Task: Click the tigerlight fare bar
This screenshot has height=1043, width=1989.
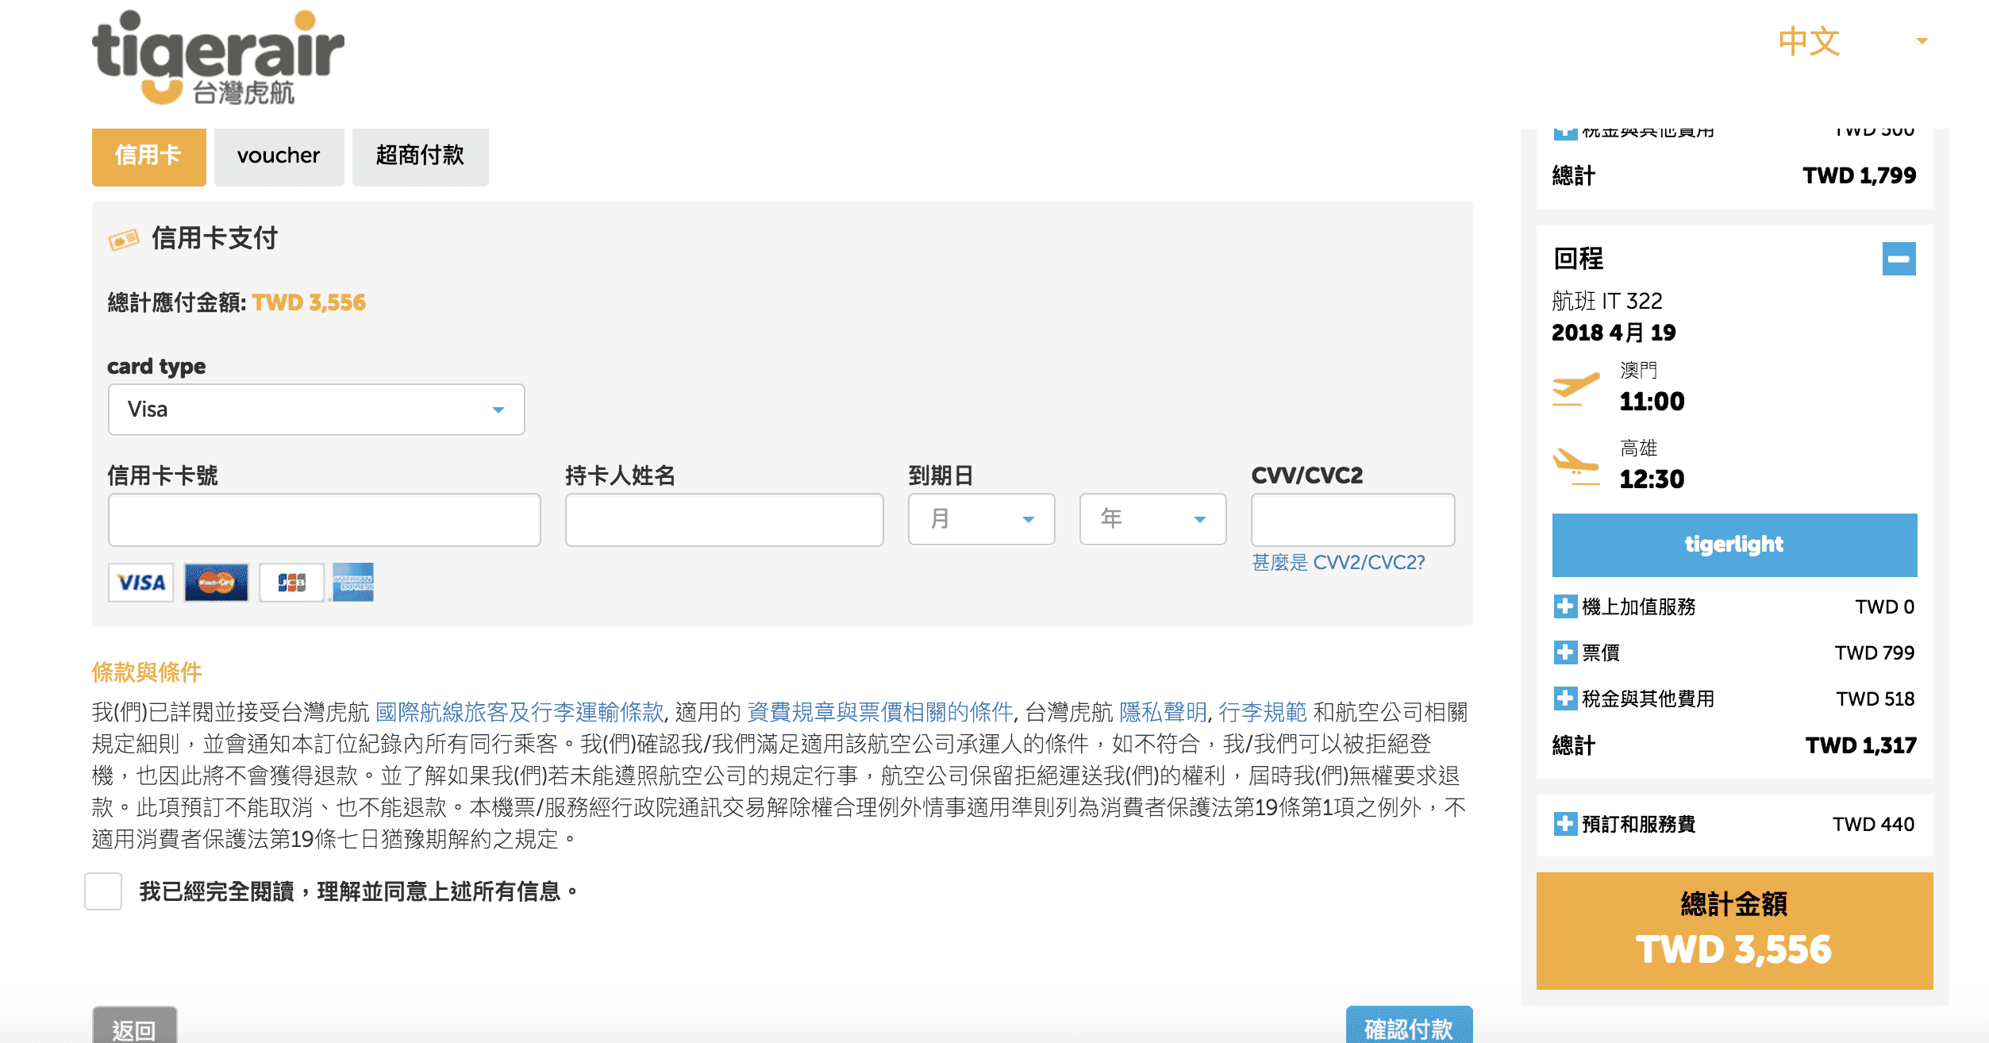Action: [x=1734, y=545]
